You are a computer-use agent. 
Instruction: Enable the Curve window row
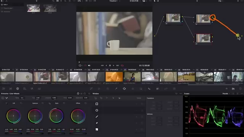[x=97, y=123]
